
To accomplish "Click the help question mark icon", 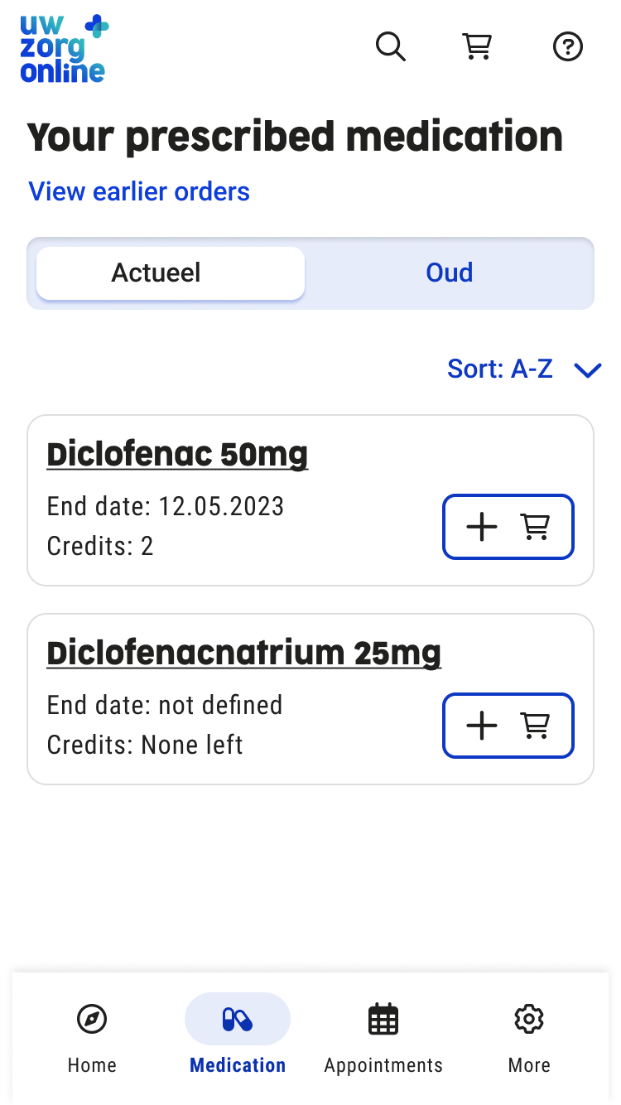I will pyautogui.click(x=568, y=46).
